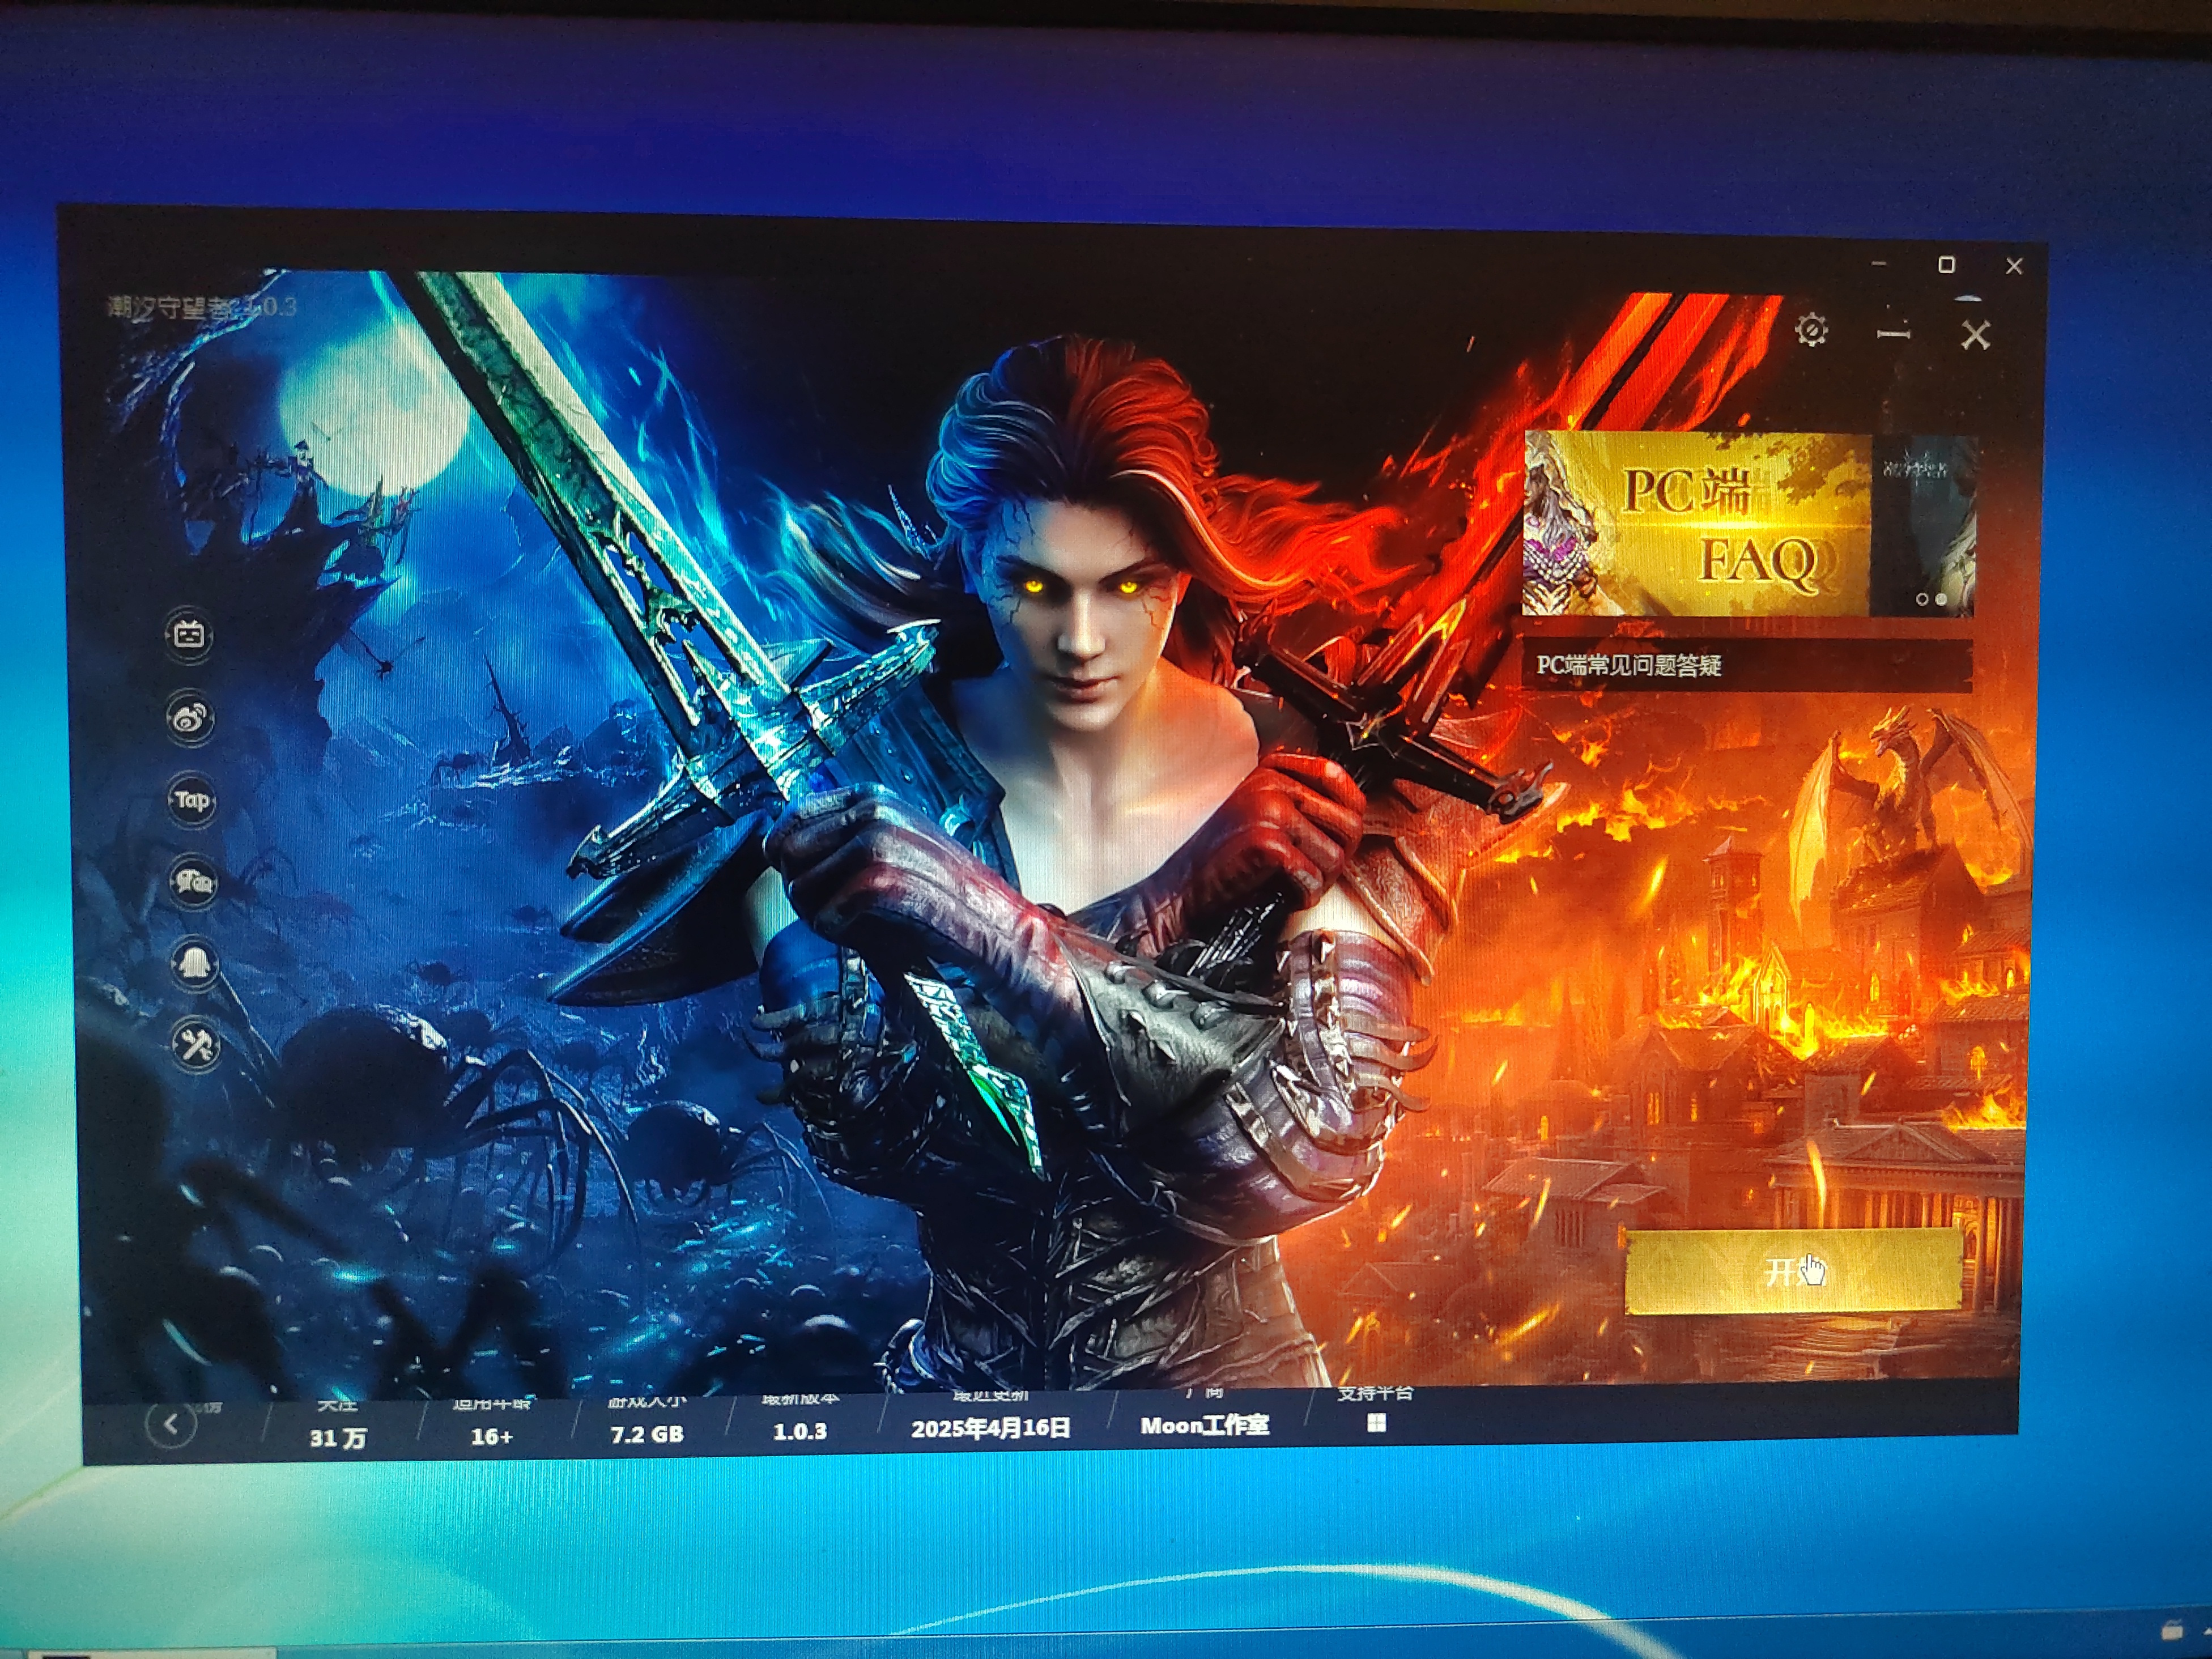Image resolution: width=2212 pixels, height=1659 pixels.
Task: Open the PC端 FAQ banner
Action: coord(1697,525)
